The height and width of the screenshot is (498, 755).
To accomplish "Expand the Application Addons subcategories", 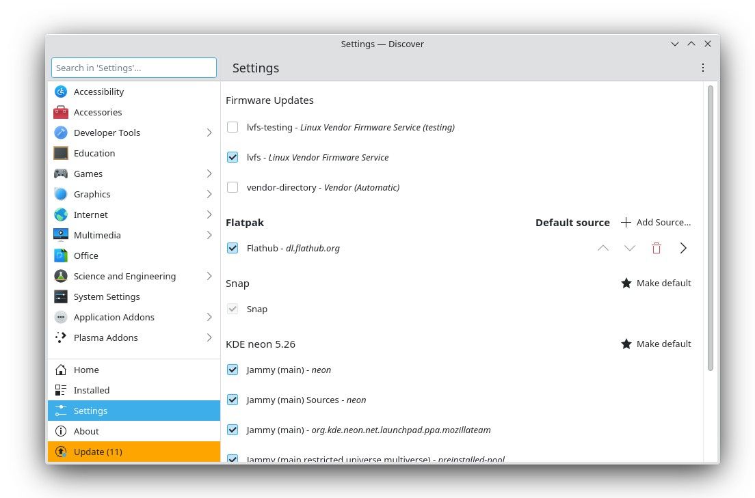I will click(209, 317).
